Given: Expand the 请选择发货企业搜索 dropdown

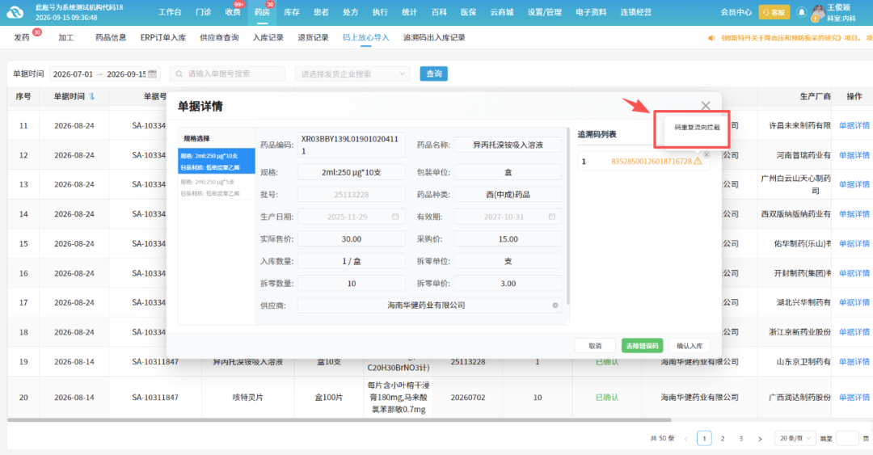Looking at the screenshot, I should (x=352, y=74).
